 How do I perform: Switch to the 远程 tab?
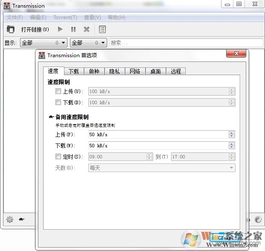pos(176,71)
